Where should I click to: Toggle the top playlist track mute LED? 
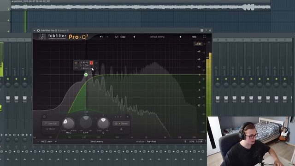8,9
